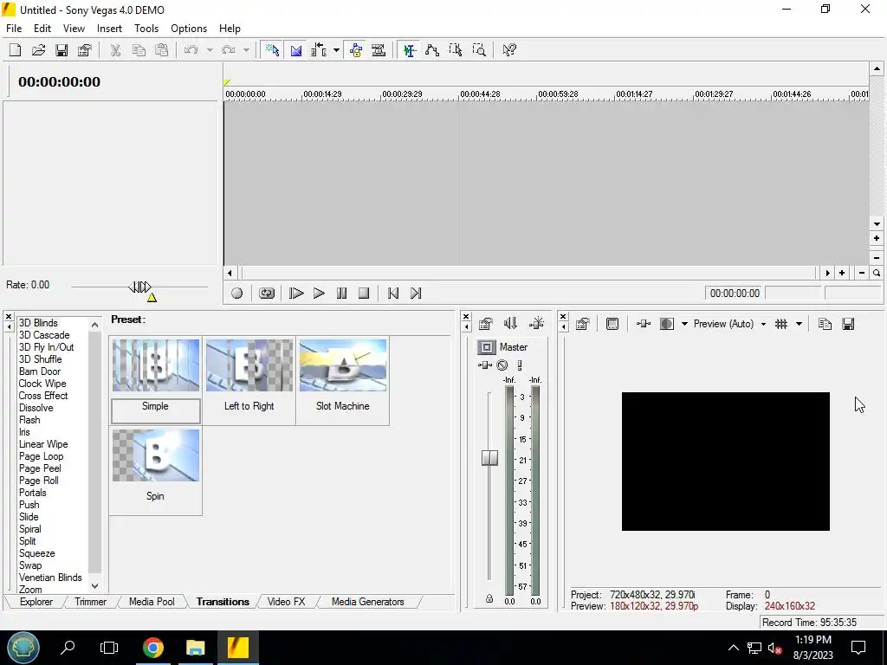Toggle Enable Snapping in the toolbar

[x=273, y=50]
